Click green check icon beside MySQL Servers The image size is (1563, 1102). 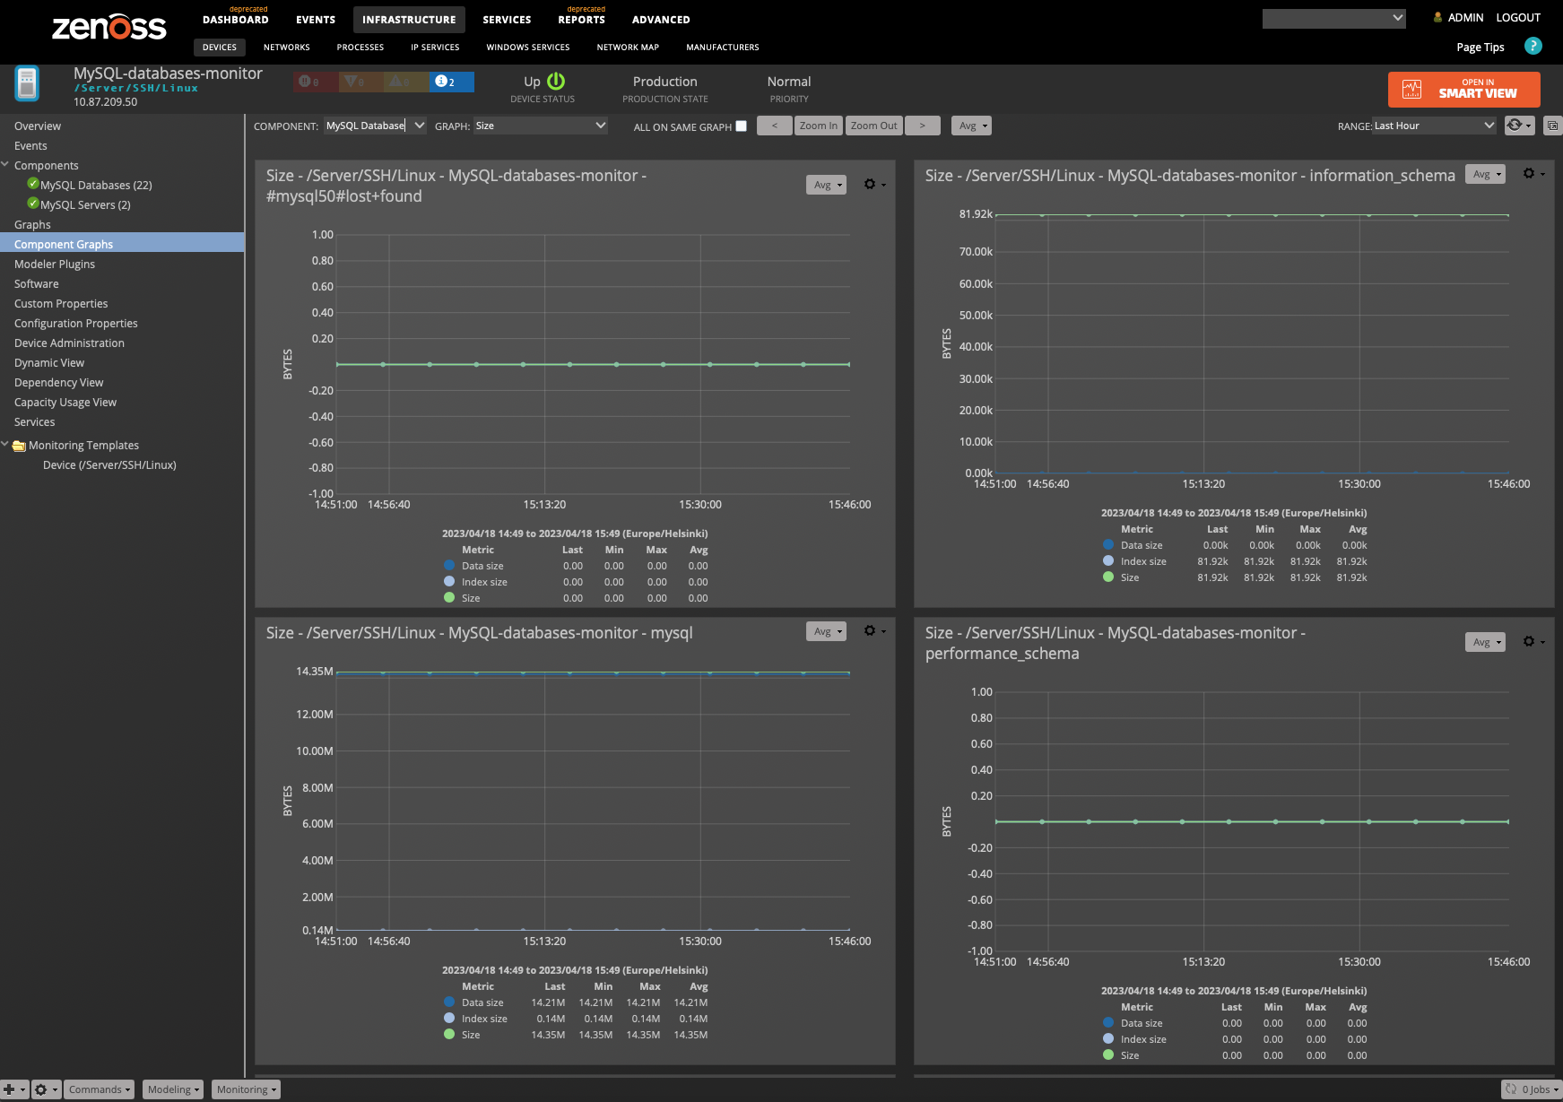pos(33,204)
